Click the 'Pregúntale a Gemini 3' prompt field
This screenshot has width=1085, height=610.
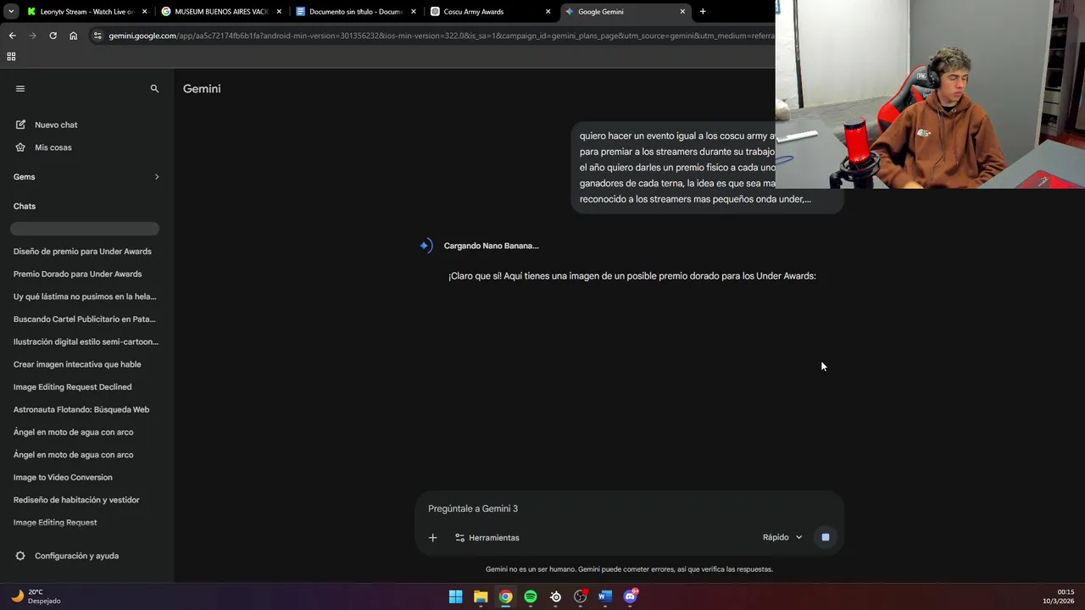[x=627, y=508]
